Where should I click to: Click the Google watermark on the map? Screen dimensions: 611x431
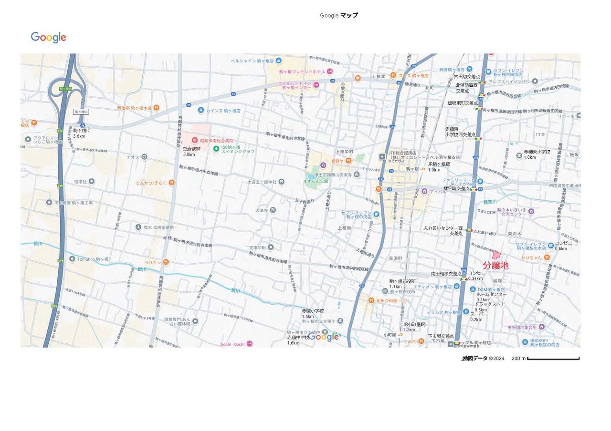pos(323,337)
